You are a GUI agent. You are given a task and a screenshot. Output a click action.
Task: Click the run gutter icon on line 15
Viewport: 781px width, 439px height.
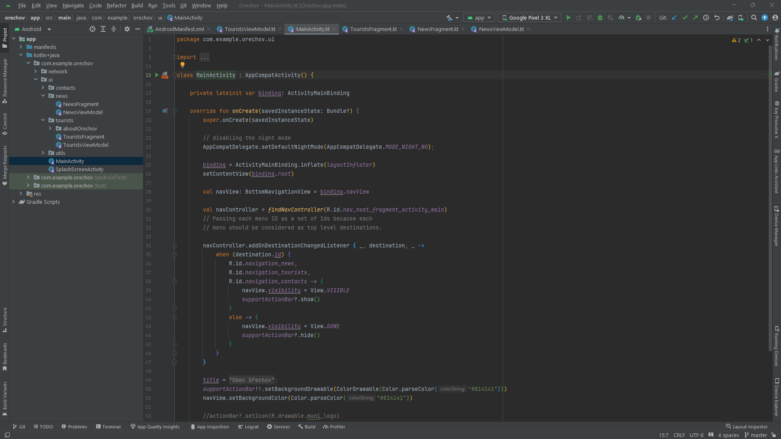click(157, 75)
